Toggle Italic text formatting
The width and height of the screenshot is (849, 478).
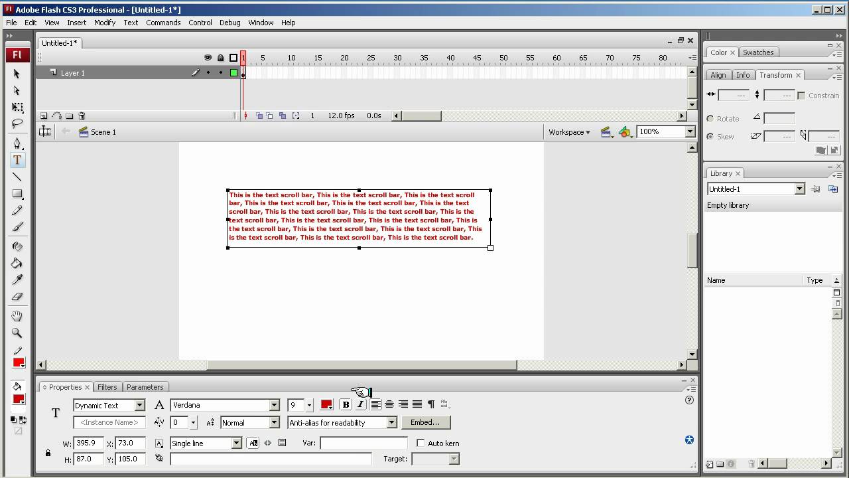click(360, 404)
